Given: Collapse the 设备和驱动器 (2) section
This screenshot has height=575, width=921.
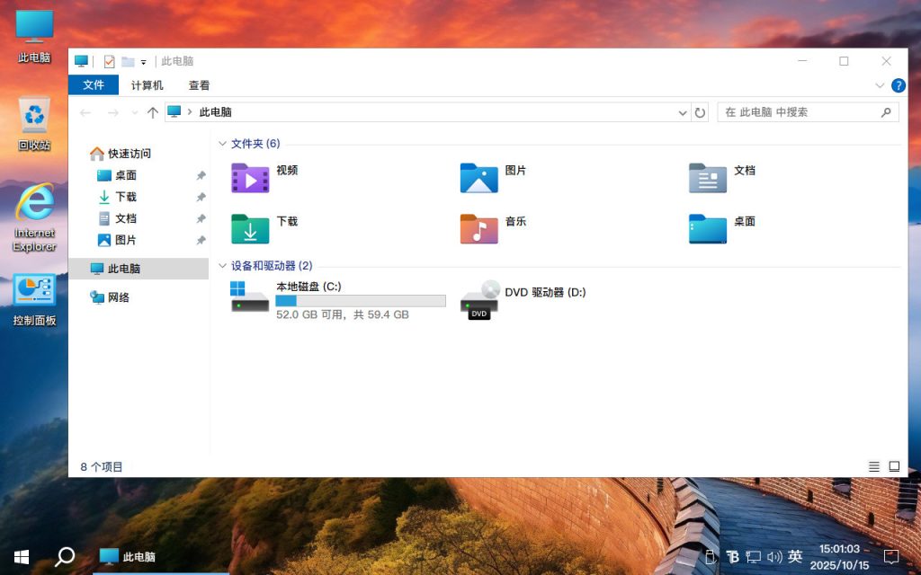Looking at the screenshot, I should click(222, 265).
